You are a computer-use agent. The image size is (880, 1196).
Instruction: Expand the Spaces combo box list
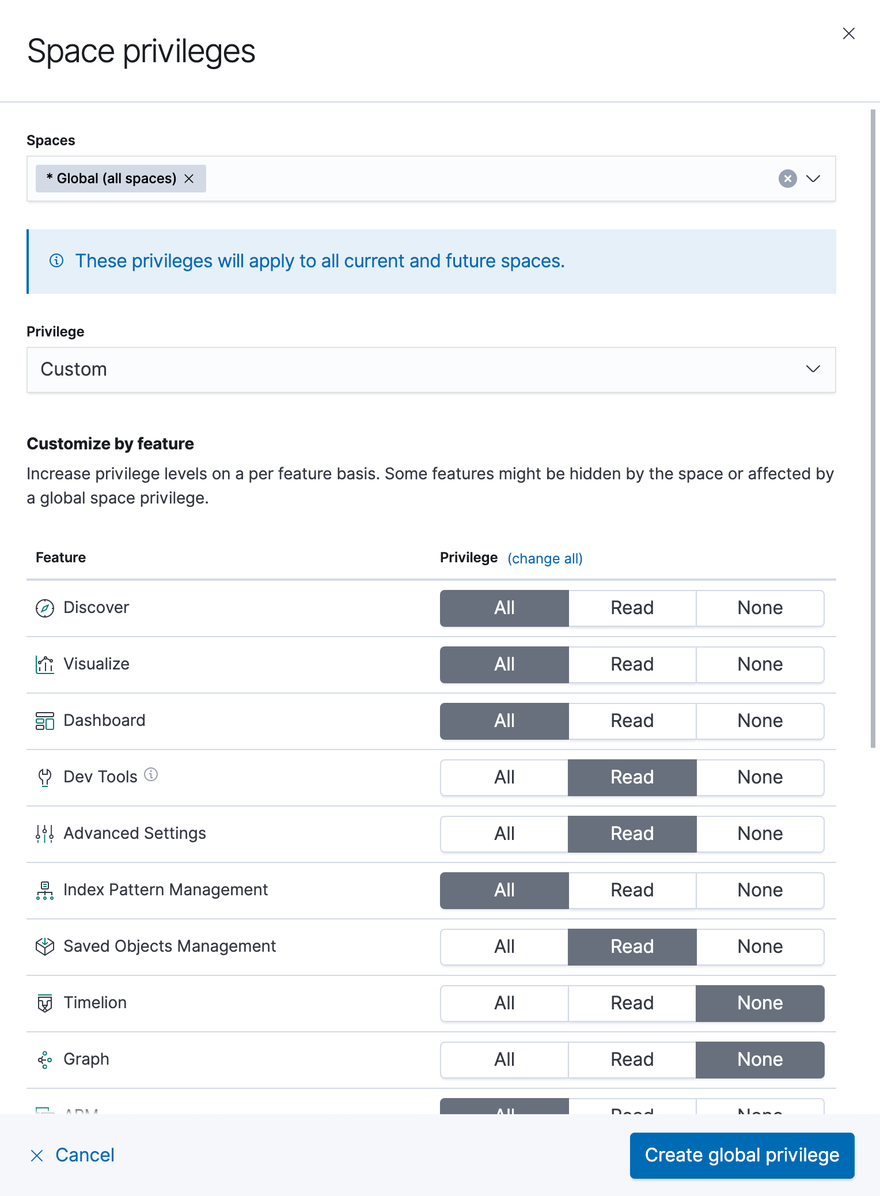point(813,179)
